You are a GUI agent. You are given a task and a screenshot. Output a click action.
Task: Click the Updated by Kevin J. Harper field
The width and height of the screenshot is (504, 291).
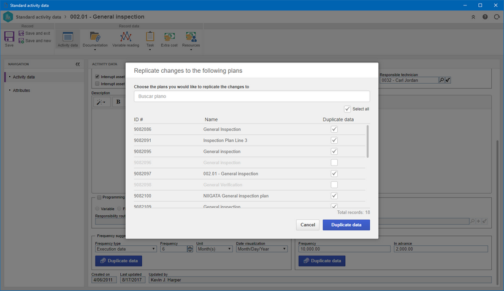[320, 280]
